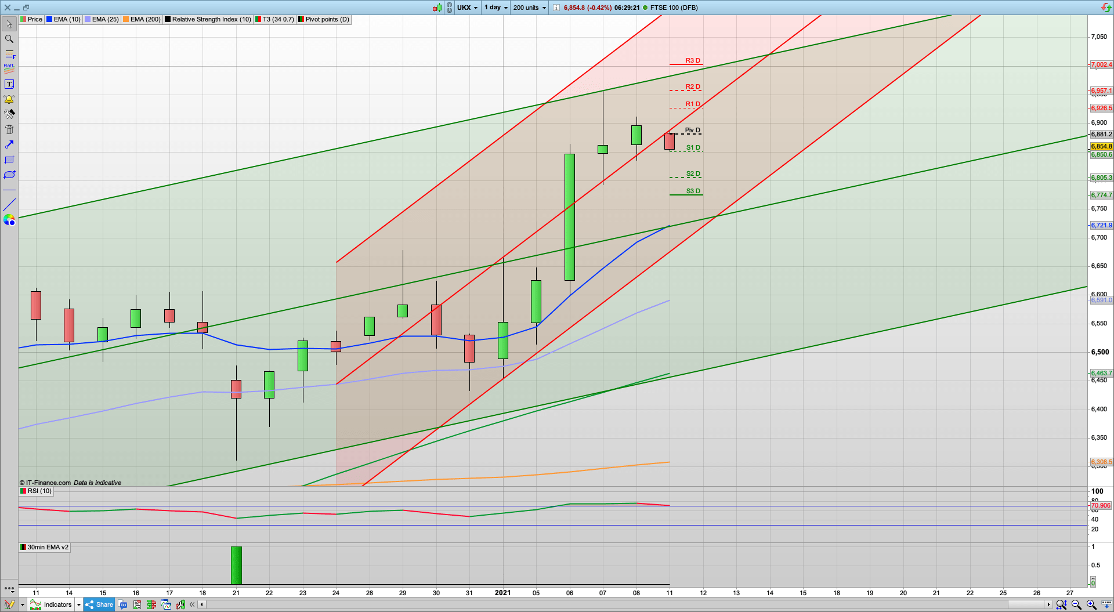Open the 1 day timeframe dropdown
The width and height of the screenshot is (1114, 612).
point(495,8)
